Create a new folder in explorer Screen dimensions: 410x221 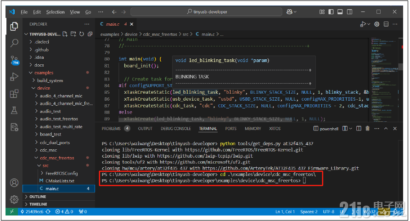point(73,34)
